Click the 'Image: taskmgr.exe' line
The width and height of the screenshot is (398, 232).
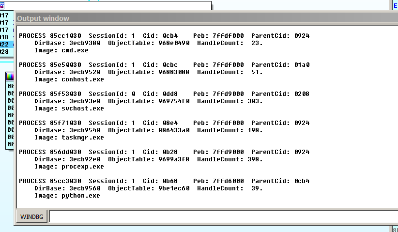[x=69, y=138]
